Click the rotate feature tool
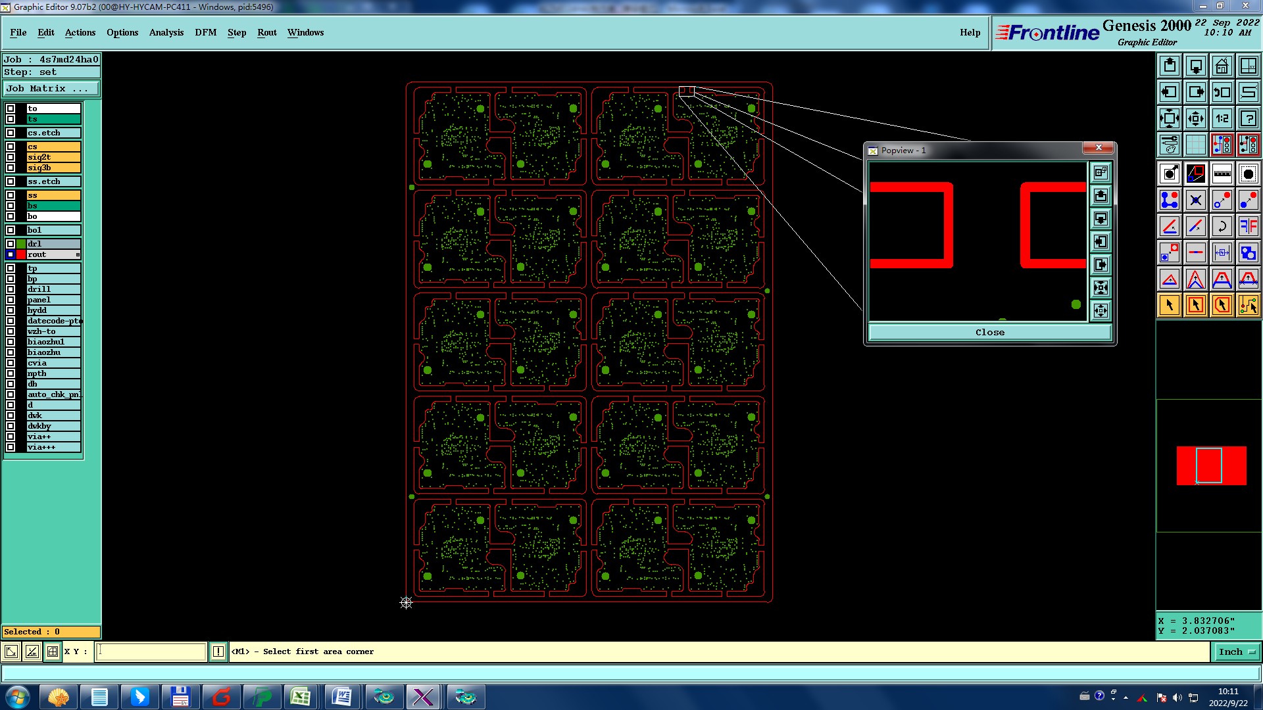1263x710 pixels. pyautogui.click(x=1222, y=226)
